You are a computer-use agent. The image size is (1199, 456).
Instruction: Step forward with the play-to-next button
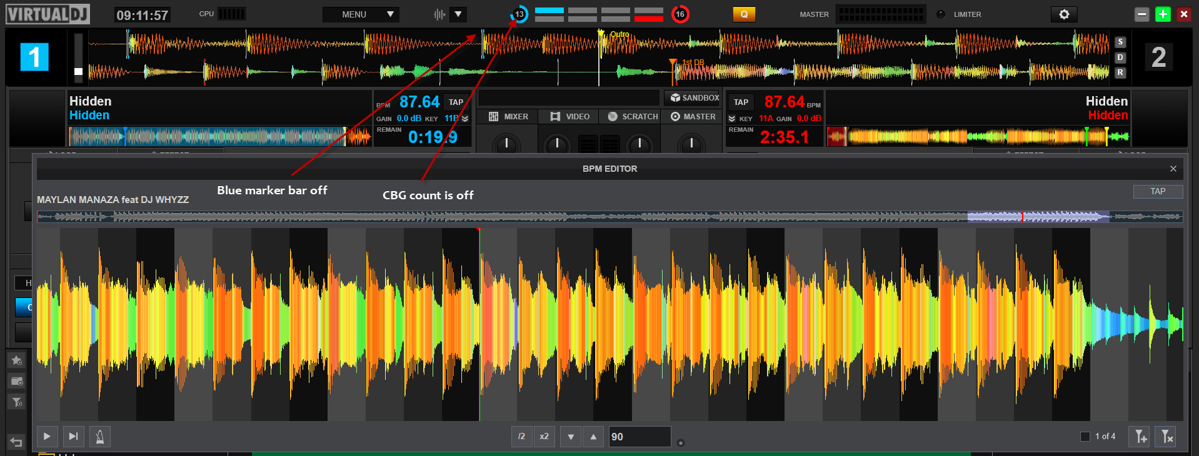(73, 436)
